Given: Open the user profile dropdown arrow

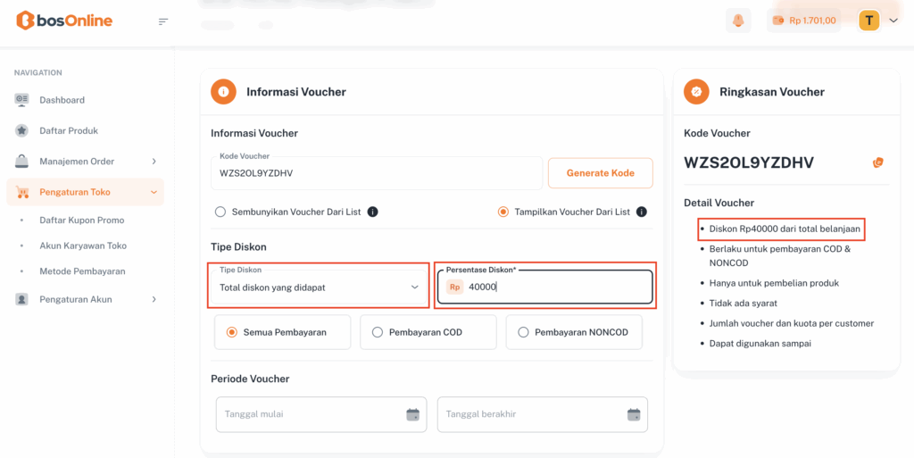Looking at the screenshot, I should 893,21.
